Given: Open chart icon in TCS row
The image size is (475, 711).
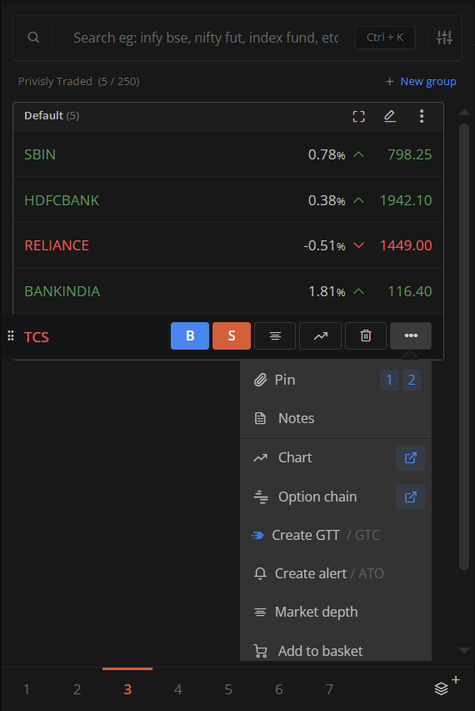Looking at the screenshot, I should pyautogui.click(x=321, y=336).
